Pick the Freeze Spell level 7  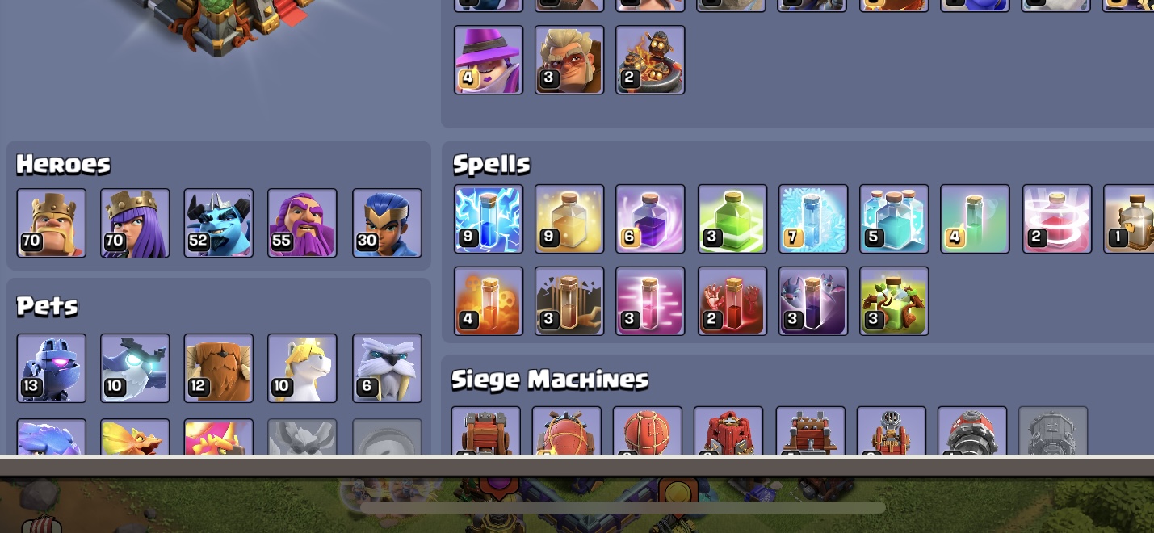tap(813, 219)
